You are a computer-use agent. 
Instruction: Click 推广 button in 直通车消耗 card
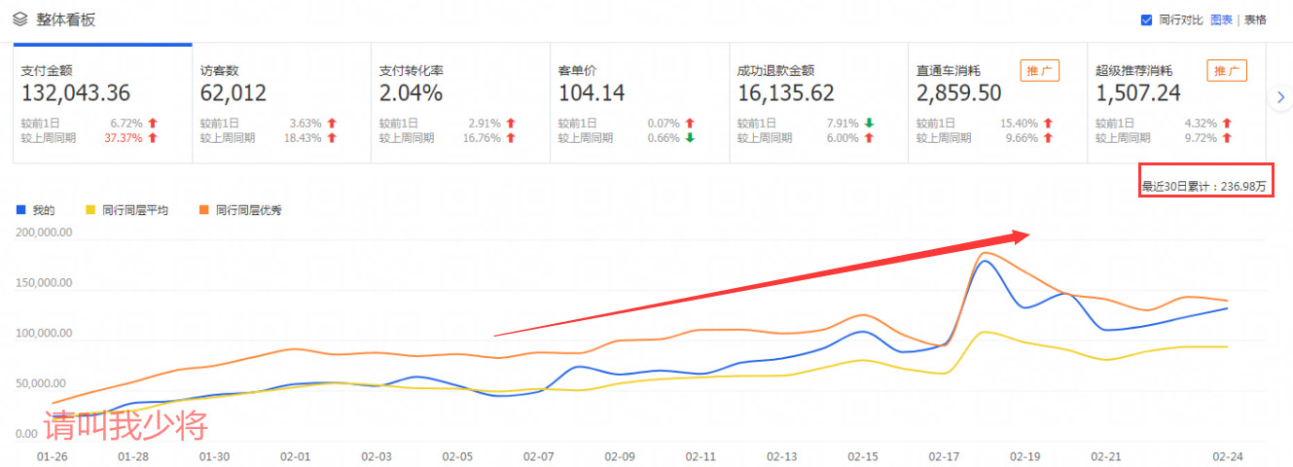(1040, 71)
